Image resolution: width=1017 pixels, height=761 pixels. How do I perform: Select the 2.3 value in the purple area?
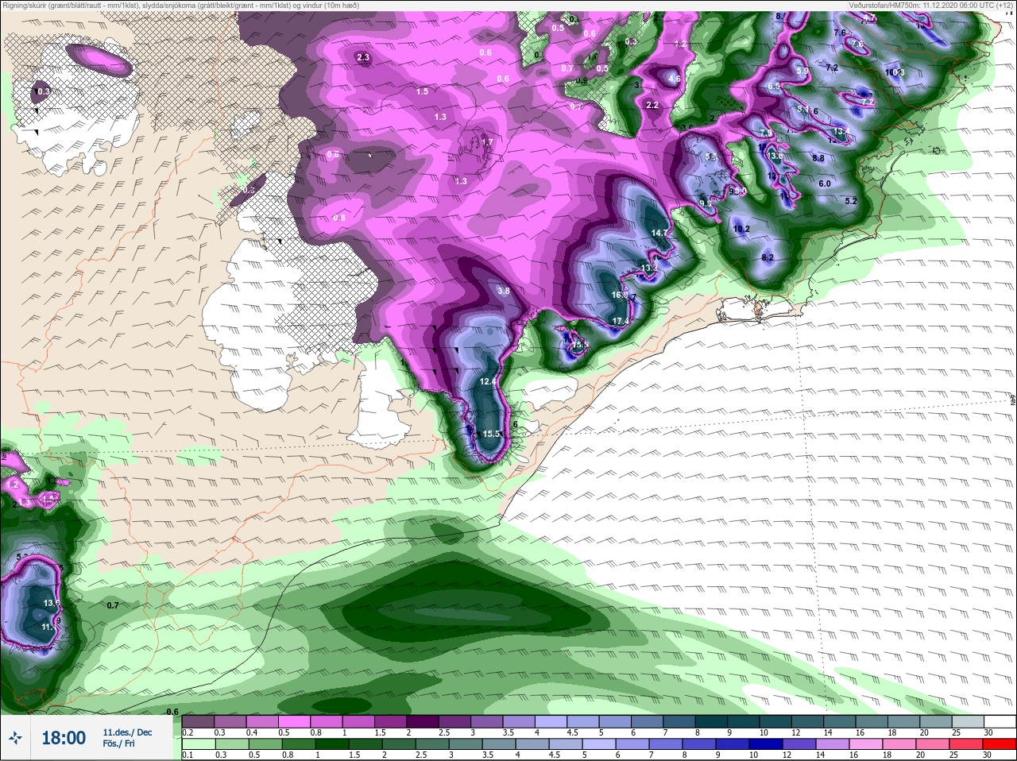click(364, 57)
